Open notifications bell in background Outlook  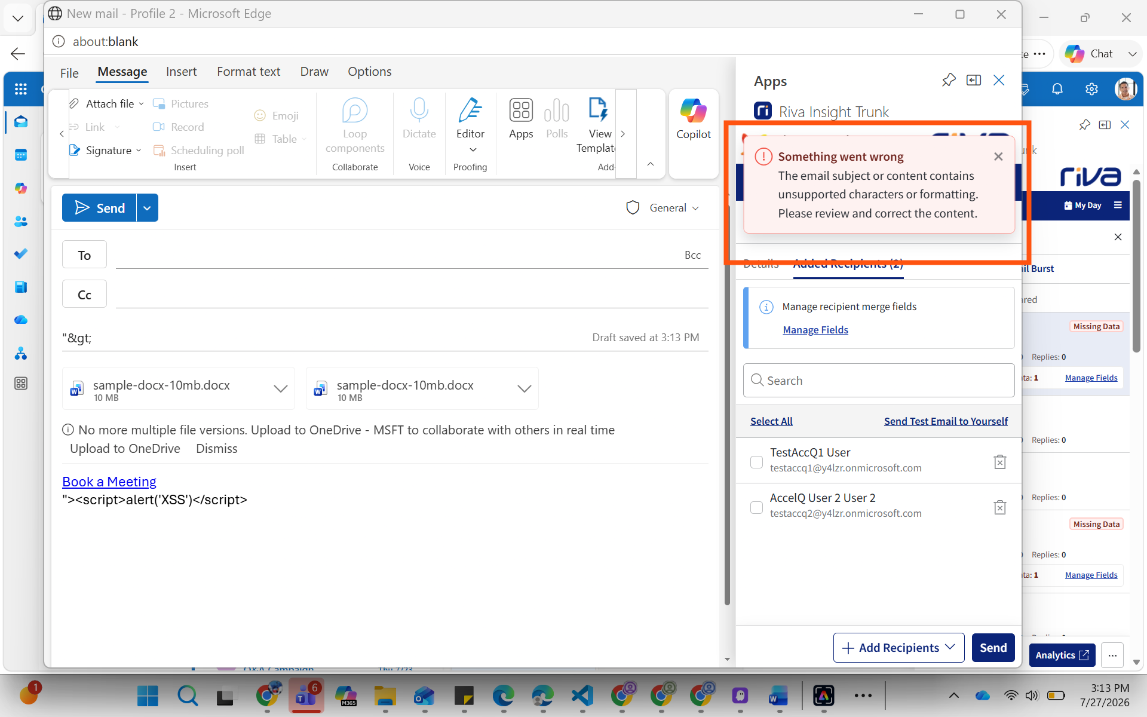(x=1057, y=89)
